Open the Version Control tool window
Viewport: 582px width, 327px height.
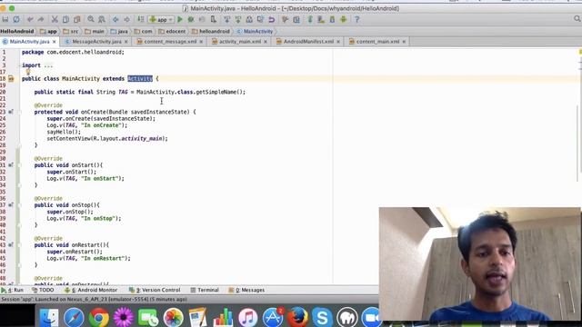point(155,290)
